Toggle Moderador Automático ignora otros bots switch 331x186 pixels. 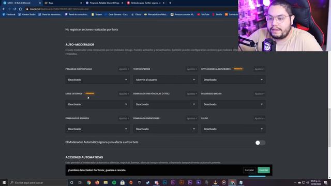[x=260, y=143]
